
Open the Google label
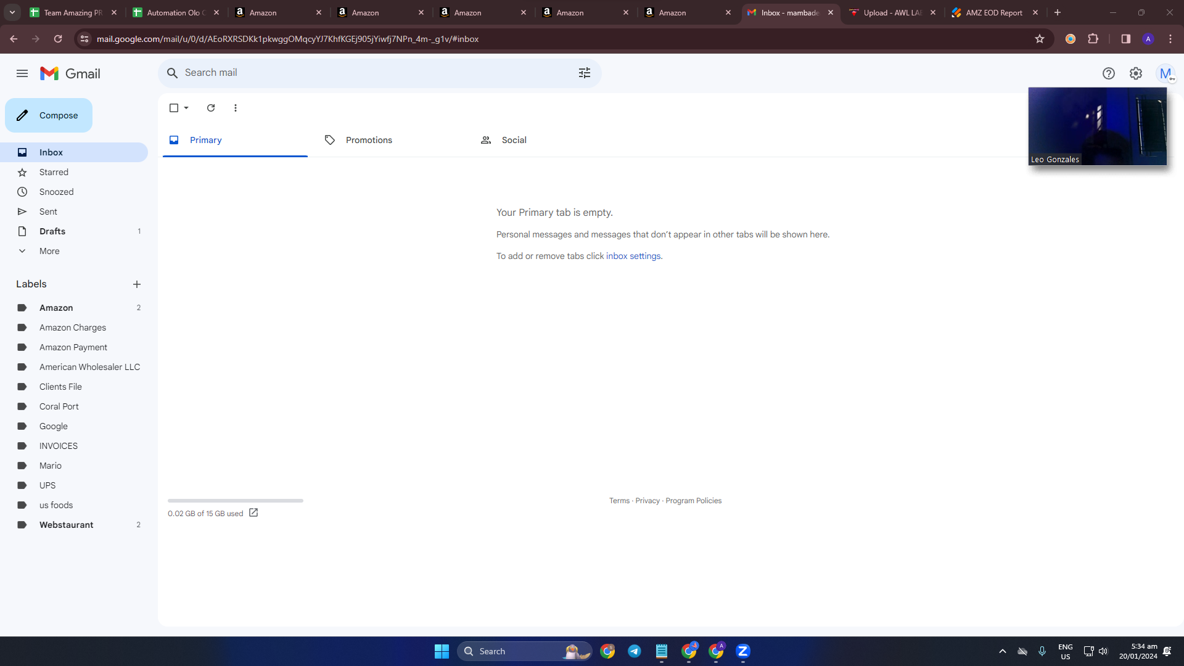(x=74, y=426)
